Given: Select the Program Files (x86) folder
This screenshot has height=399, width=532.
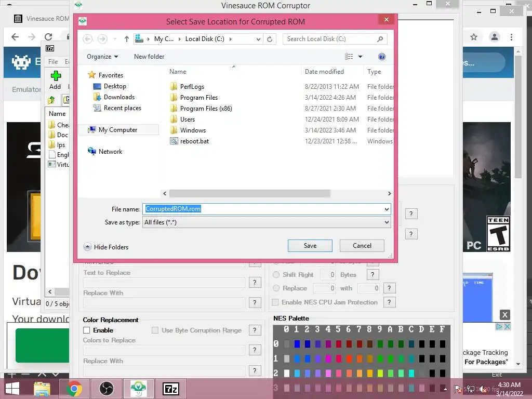Looking at the screenshot, I should [x=206, y=109].
